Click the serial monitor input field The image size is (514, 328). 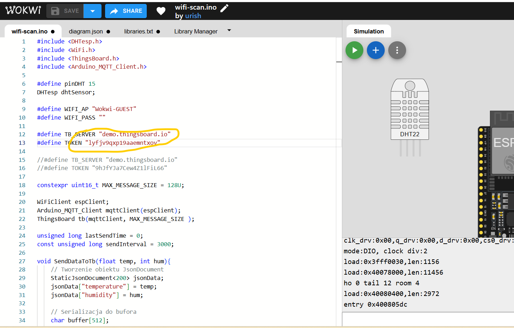click(x=428, y=319)
